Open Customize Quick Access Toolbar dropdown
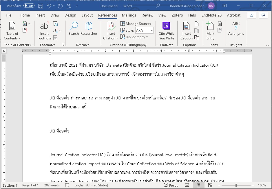 (x=77, y=6)
